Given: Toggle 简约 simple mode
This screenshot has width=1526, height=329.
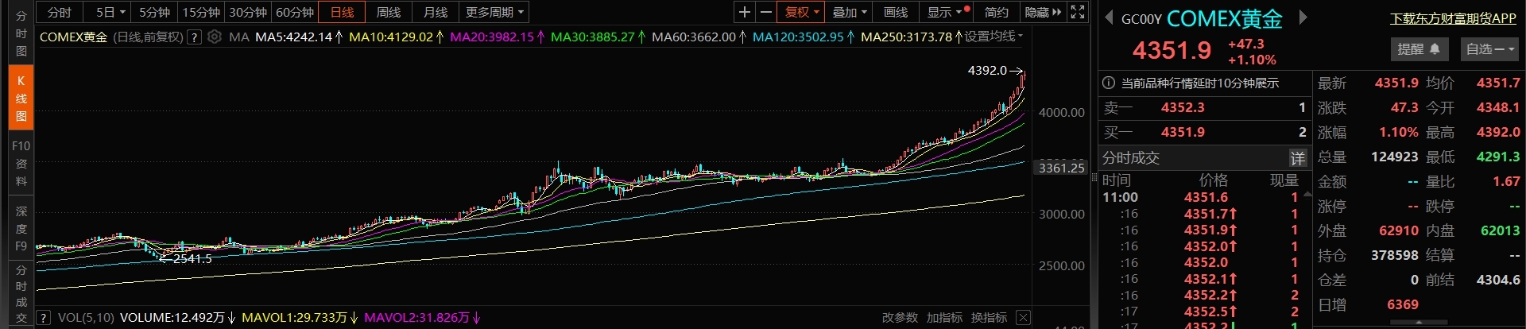Looking at the screenshot, I should (996, 12).
